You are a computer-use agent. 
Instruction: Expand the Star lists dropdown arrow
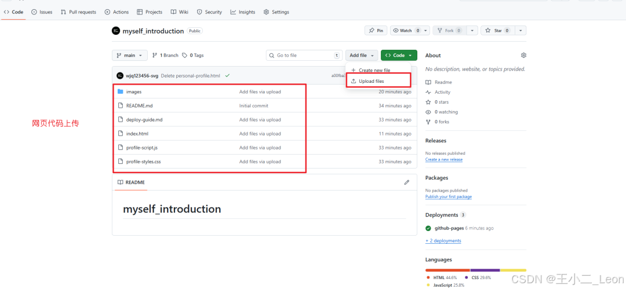pyautogui.click(x=521, y=30)
